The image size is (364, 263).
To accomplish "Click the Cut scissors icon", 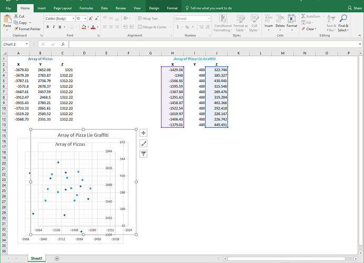I will coord(15,16).
